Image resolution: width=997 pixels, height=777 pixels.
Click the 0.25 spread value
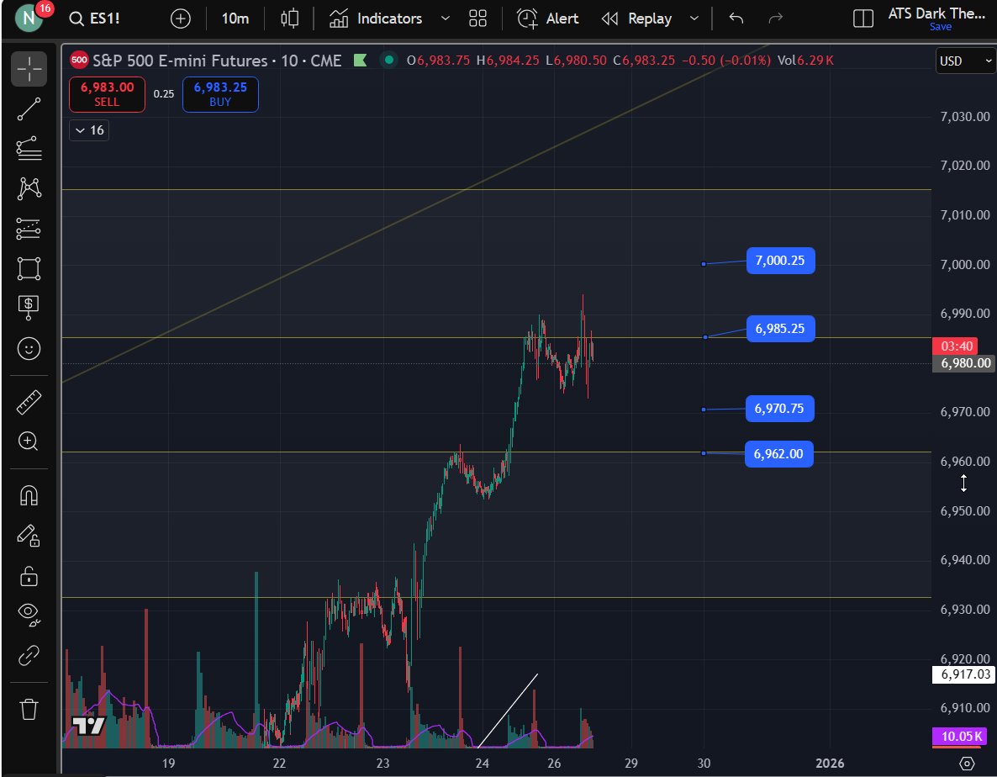(163, 94)
